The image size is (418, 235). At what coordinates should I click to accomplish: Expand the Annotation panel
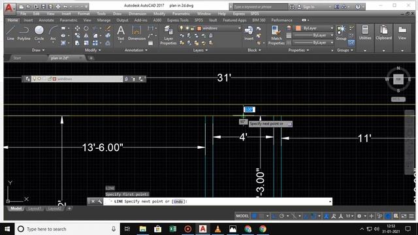pyautogui.click(x=136, y=50)
